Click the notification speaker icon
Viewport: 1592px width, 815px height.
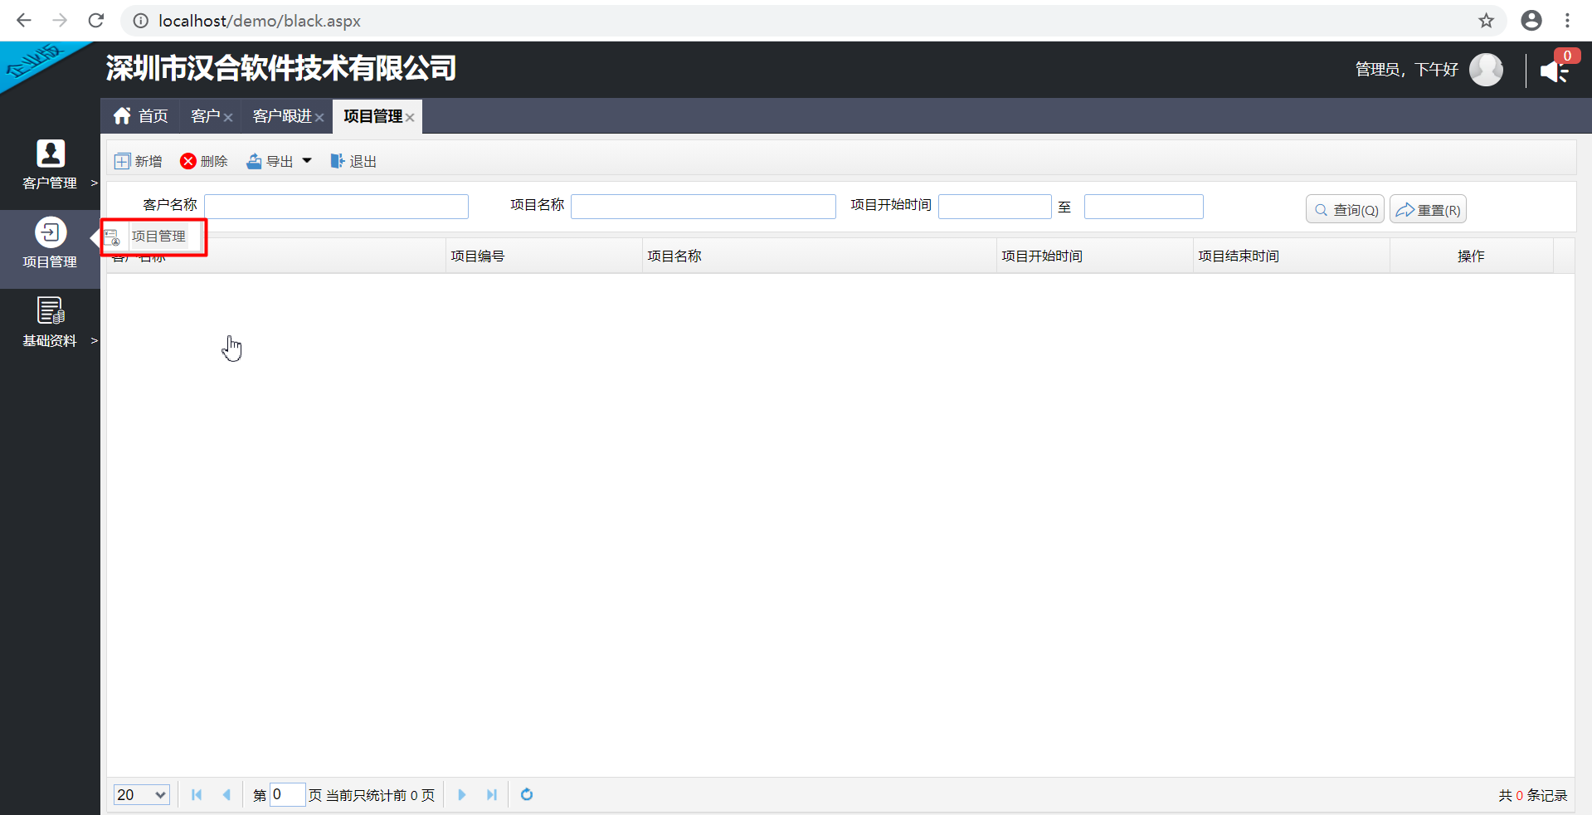(1553, 71)
